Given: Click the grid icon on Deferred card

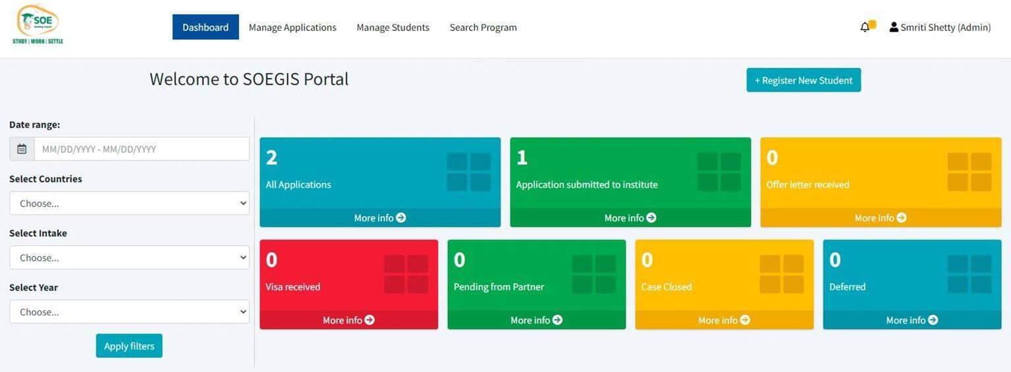Looking at the screenshot, I should (969, 274).
